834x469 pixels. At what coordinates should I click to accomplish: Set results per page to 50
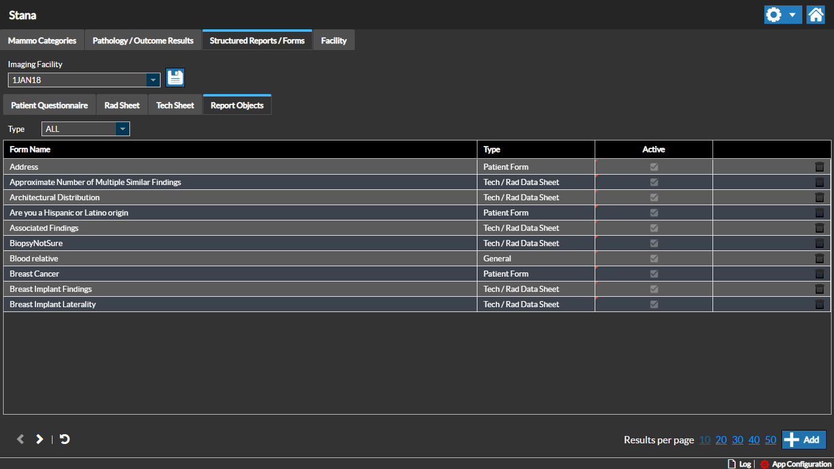click(771, 440)
